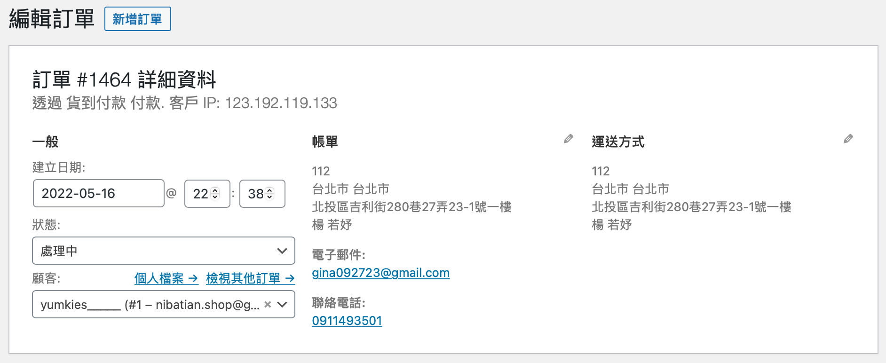
Task: Click the gina092723@gmail.com email link
Action: click(x=380, y=273)
